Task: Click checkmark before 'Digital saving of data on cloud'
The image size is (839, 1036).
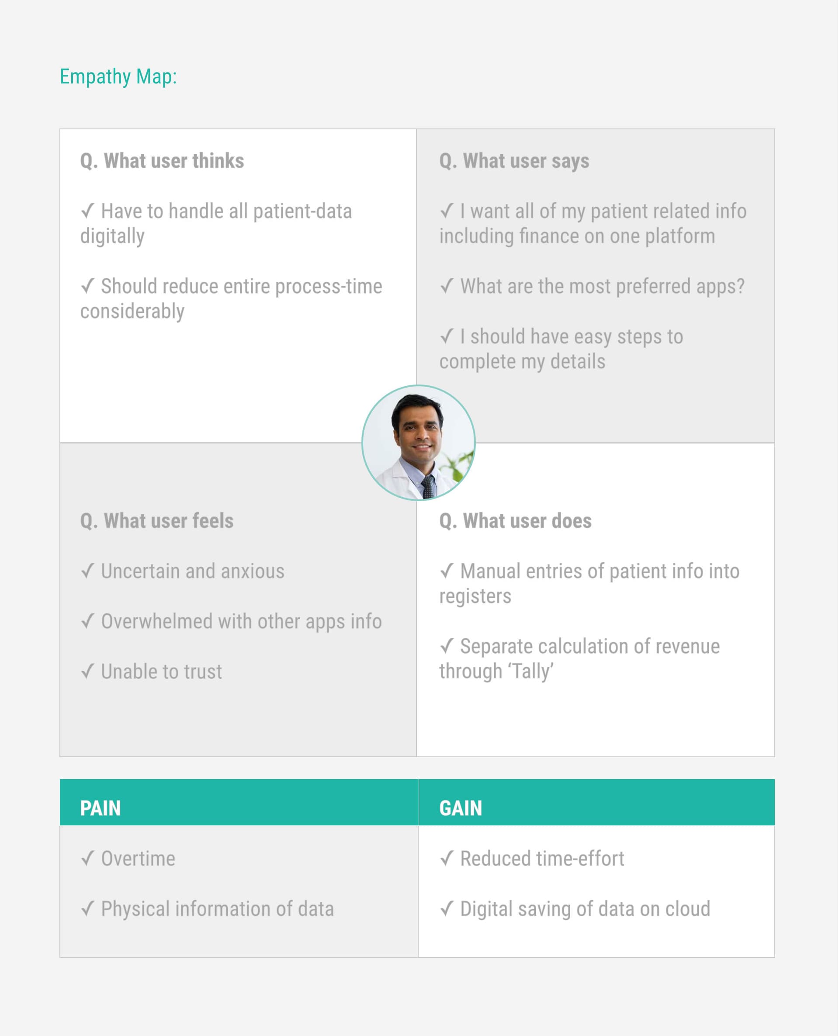Action: point(447,908)
